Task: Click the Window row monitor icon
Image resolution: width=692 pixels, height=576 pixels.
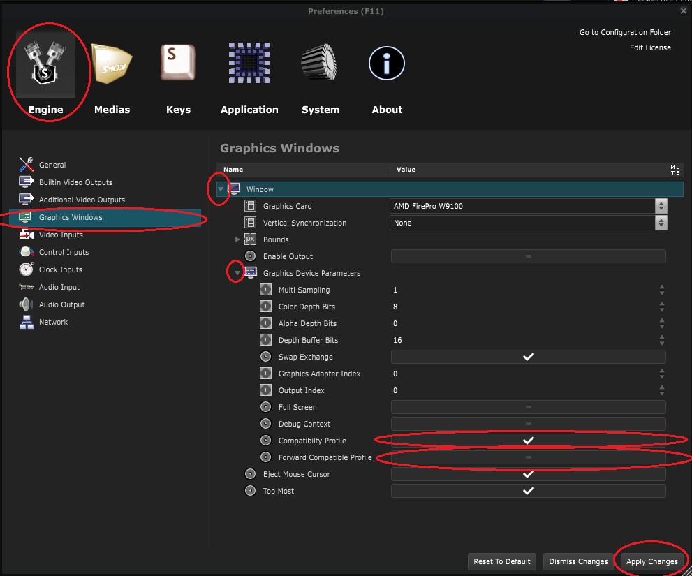Action: 235,189
